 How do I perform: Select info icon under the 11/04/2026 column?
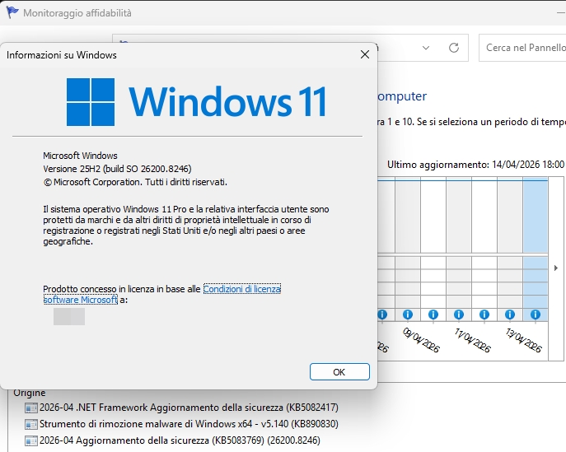coord(459,315)
